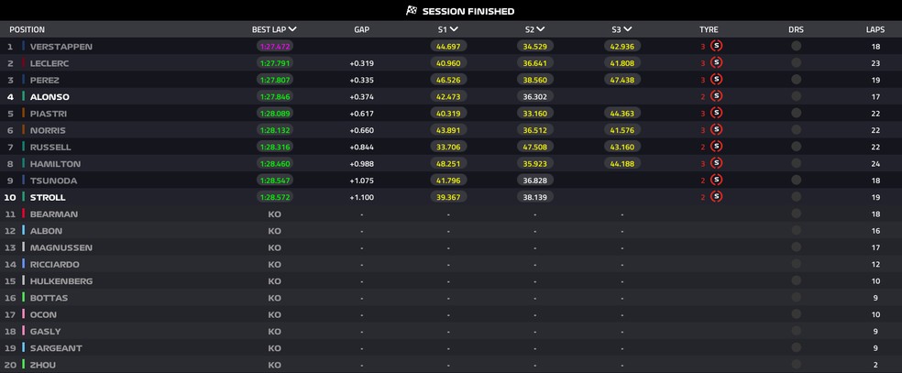Image resolution: width=902 pixels, height=373 pixels.
Task: Select Verstappen's purple best lap 1:27.472
Action: 275,46
